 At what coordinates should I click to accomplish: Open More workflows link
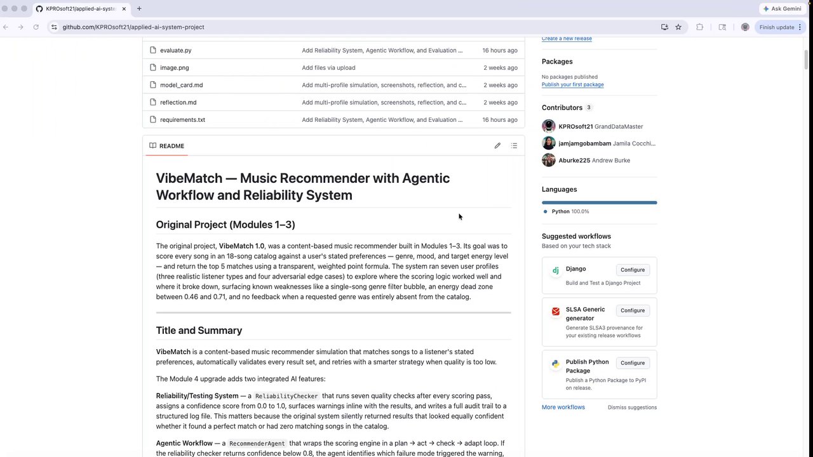pyautogui.click(x=563, y=407)
